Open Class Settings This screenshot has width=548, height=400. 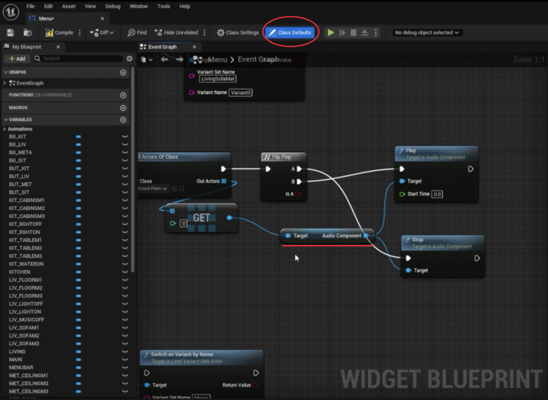coord(238,33)
